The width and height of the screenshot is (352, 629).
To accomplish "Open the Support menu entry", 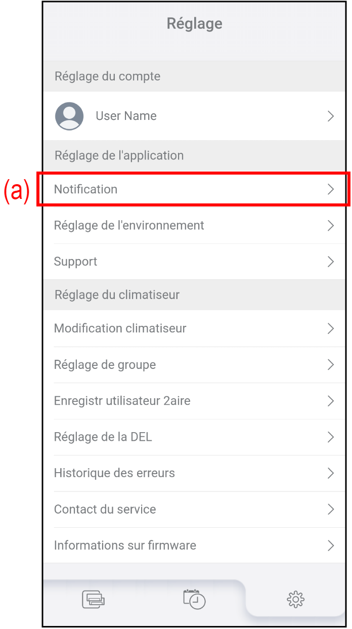I will coord(76,262).
